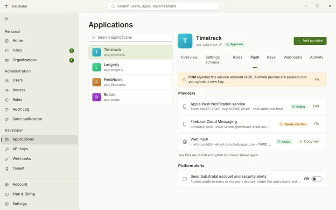
Task: Click the Ledgerly L avatar icon
Action: tap(97, 67)
